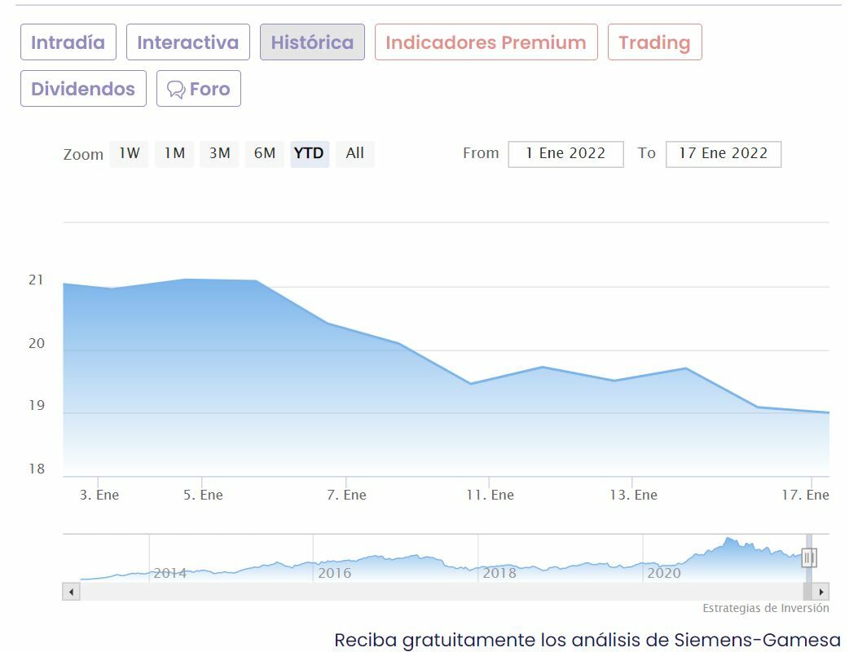Click the 18 price axis label
The width and height of the screenshot is (849, 652).
click(37, 469)
